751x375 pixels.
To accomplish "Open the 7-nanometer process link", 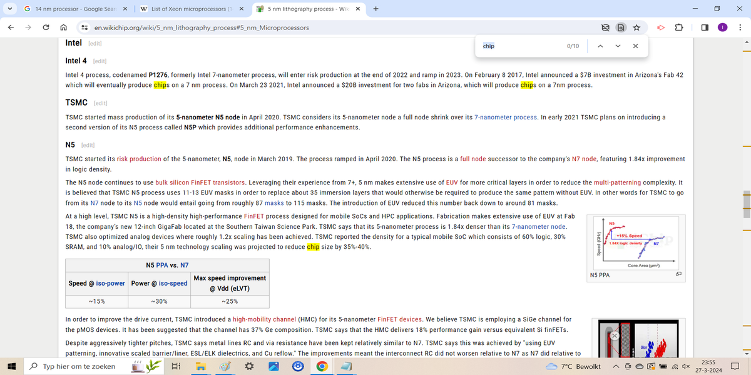I will click(x=506, y=117).
